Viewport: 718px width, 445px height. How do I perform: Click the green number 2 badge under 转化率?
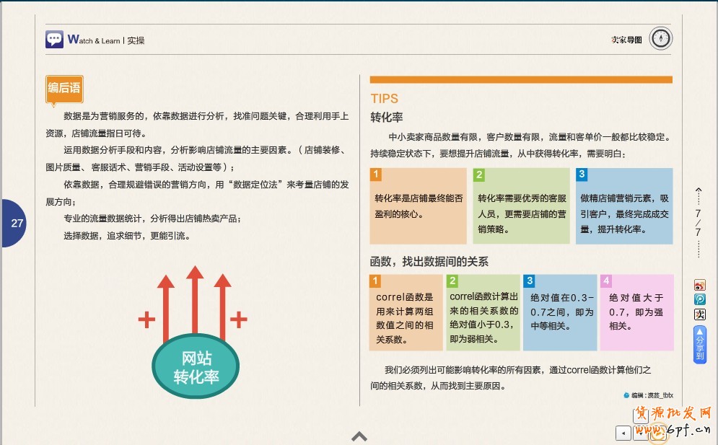coord(479,175)
